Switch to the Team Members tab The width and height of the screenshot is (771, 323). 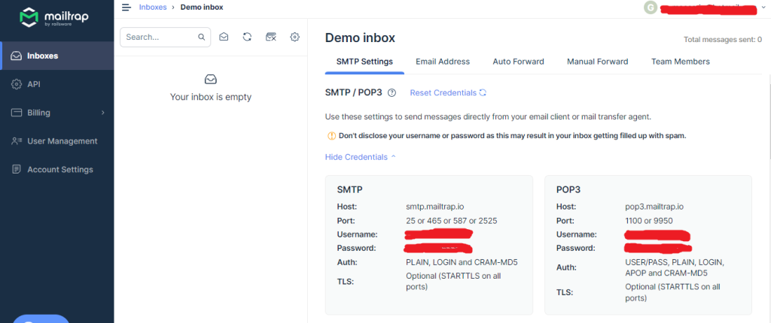tap(681, 62)
